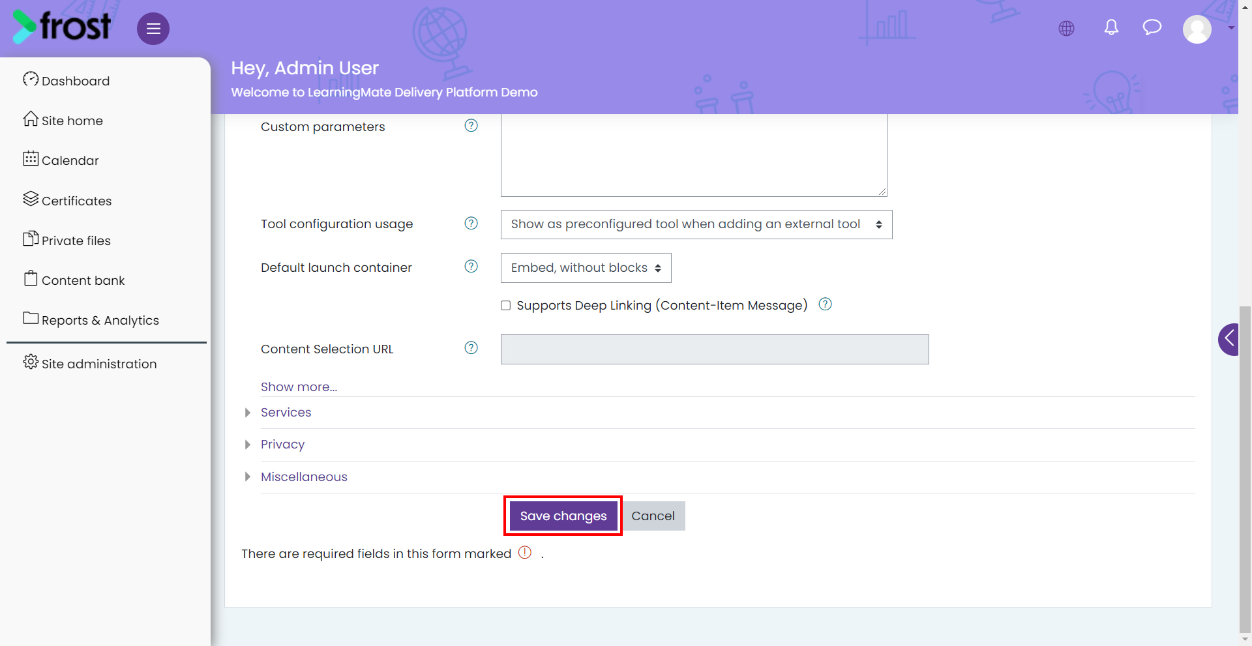The image size is (1252, 646).
Task: Enable Supports Deep Linking checkbox
Action: 505,306
